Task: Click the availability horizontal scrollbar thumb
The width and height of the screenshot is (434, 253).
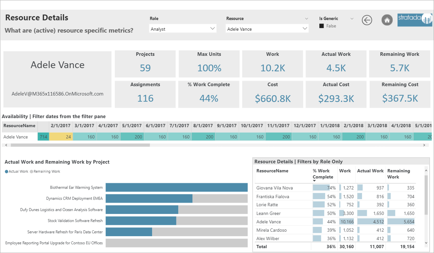Action: (80, 145)
